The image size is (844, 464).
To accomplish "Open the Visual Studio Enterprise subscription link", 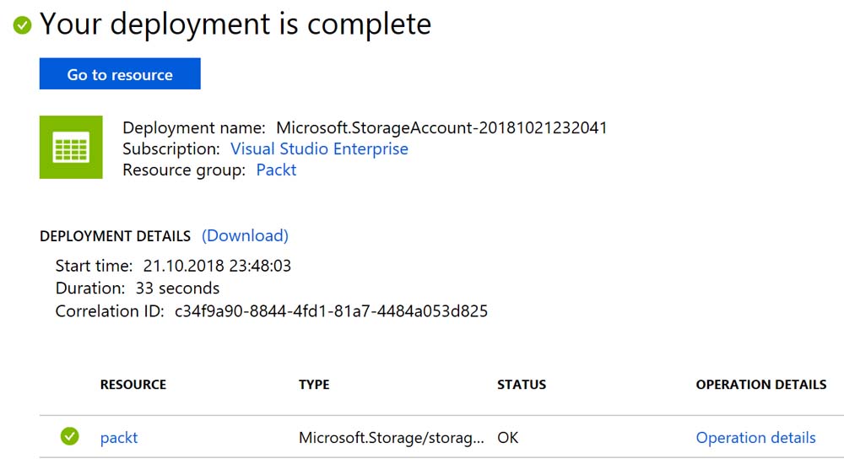I will pyautogui.click(x=319, y=149).
